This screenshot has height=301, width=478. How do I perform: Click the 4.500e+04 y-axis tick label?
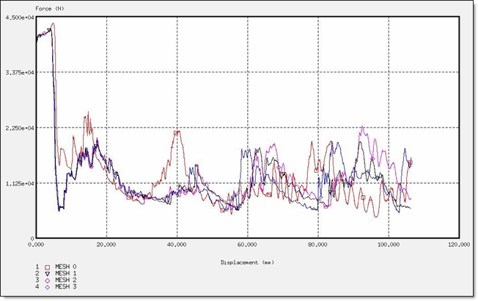(16, 18)
